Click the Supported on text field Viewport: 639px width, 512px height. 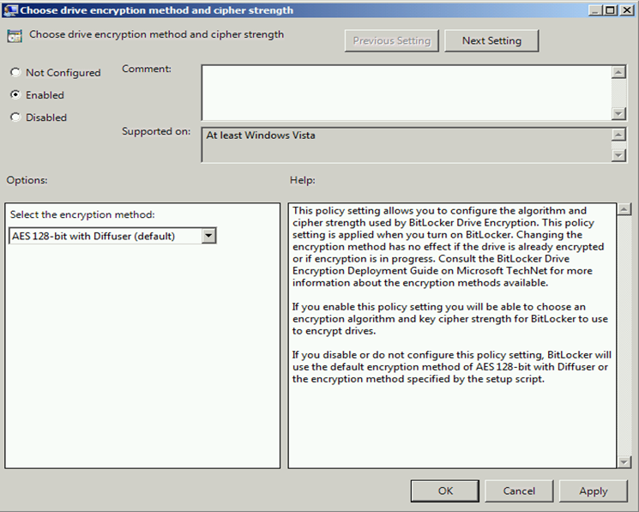[407, 145]
